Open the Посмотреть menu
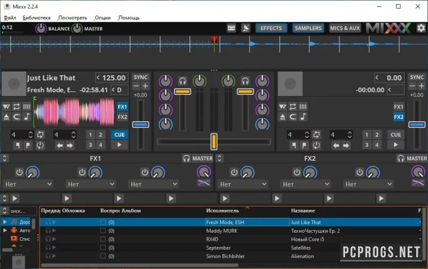 coord(72,18)
